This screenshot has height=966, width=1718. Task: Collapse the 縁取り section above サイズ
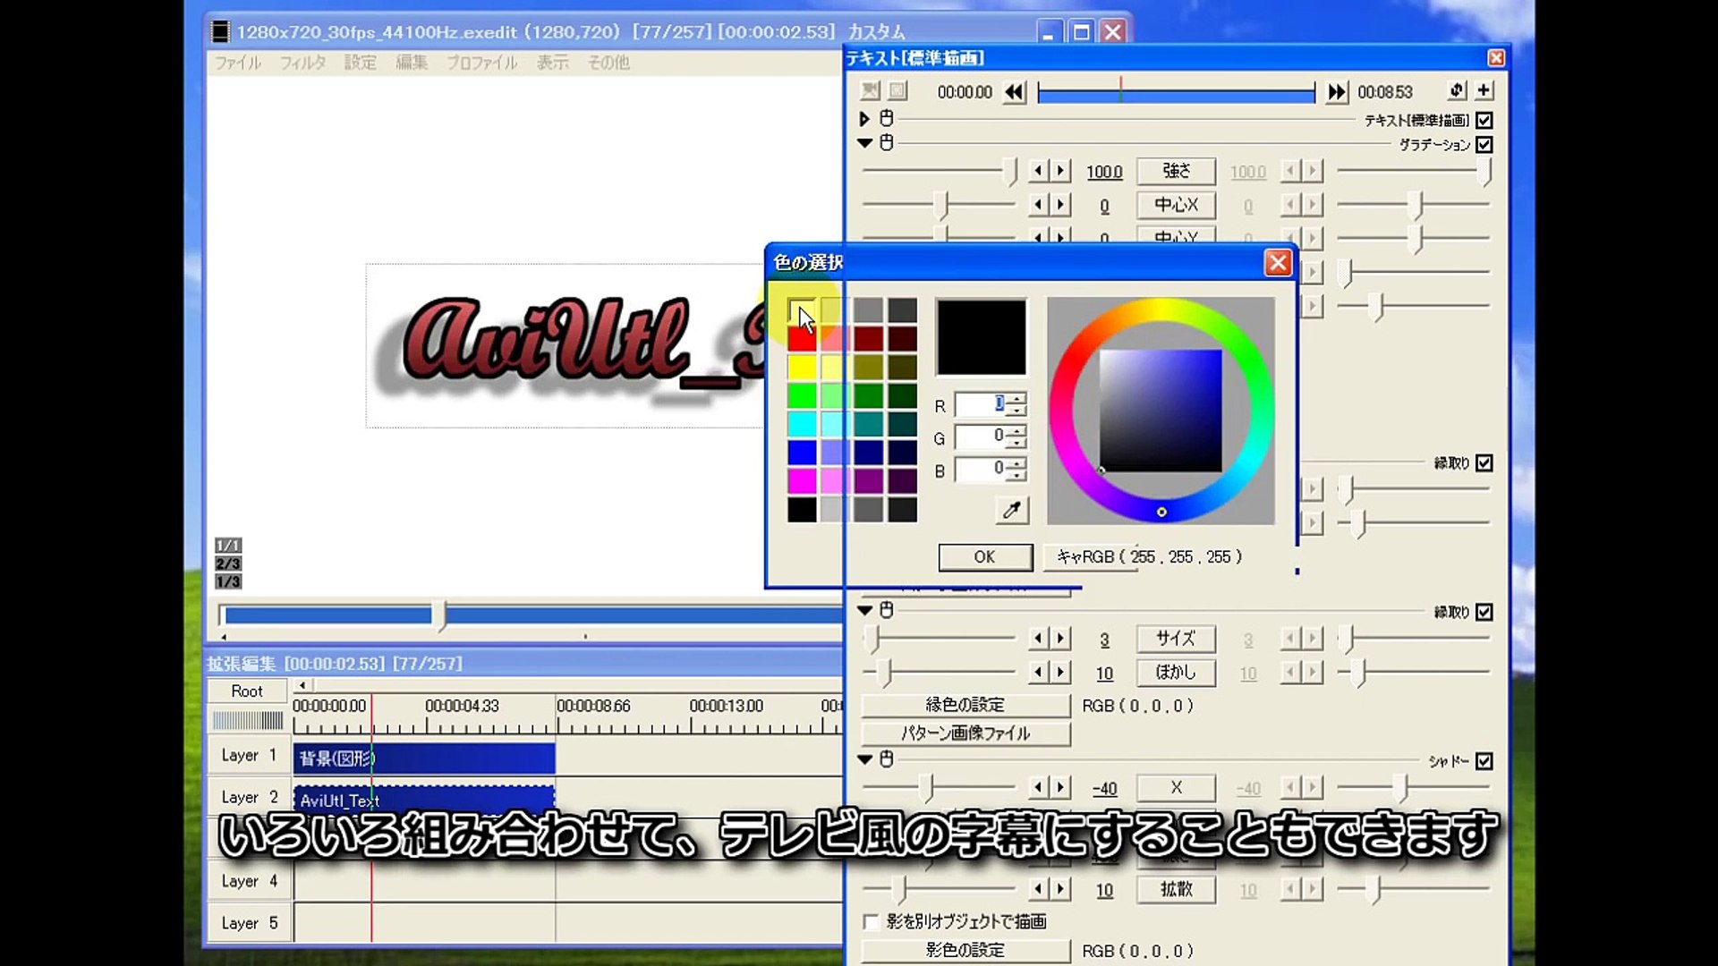click(864, 610)
